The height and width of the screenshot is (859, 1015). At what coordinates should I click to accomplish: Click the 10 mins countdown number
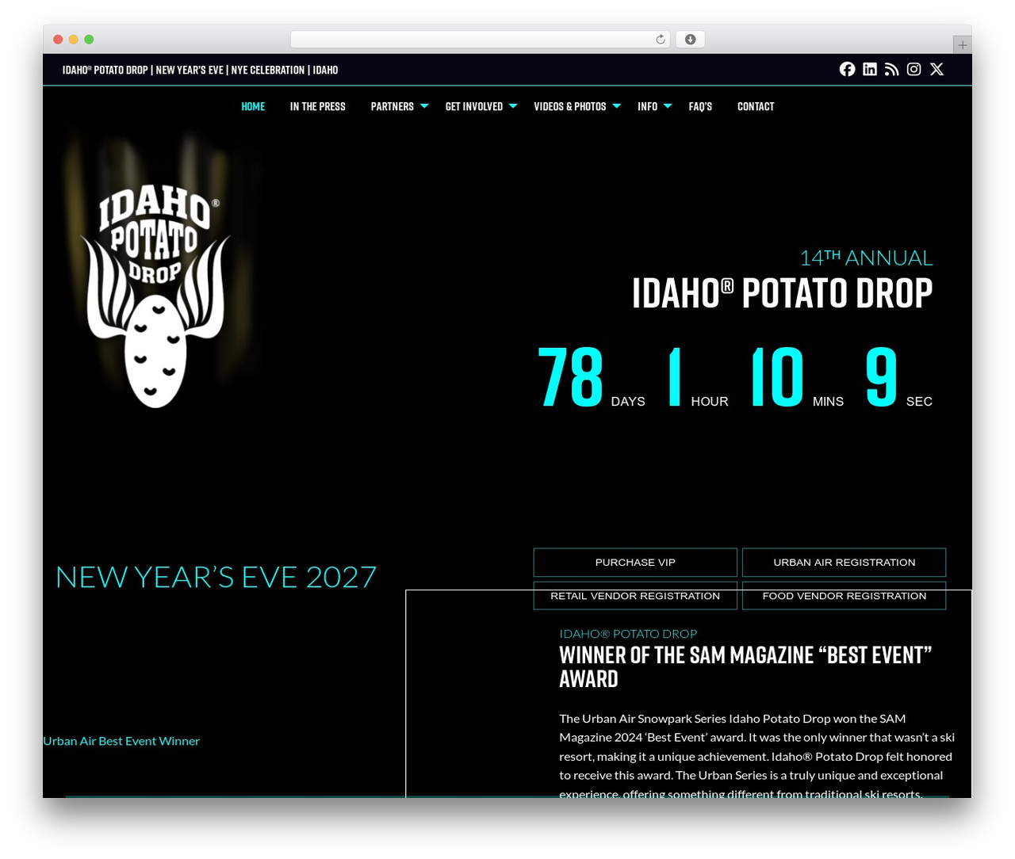777,377
